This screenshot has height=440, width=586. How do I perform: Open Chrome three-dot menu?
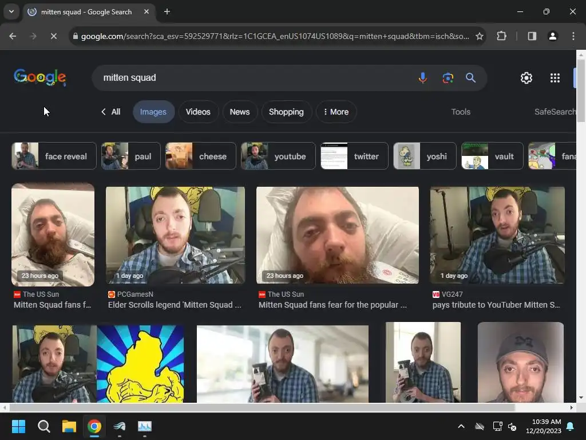click(x=573, y=36)
